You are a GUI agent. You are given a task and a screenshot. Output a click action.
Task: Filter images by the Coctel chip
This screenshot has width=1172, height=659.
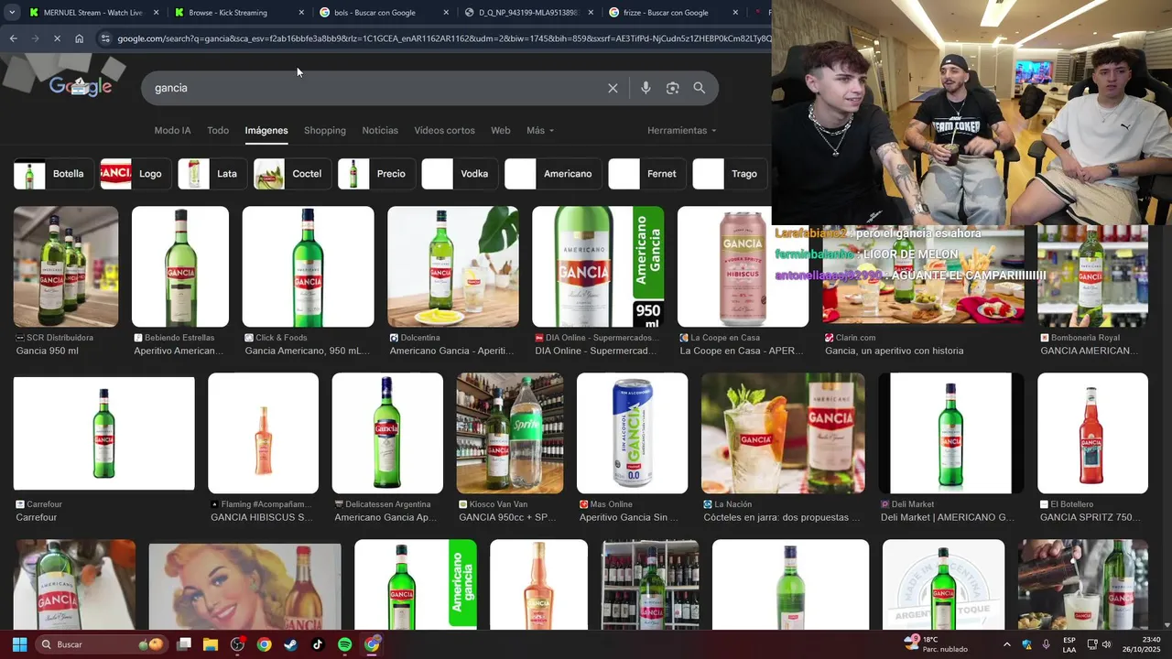(x=292, y=174)
